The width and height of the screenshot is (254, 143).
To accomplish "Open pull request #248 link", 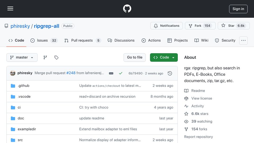I will (71, 73).
